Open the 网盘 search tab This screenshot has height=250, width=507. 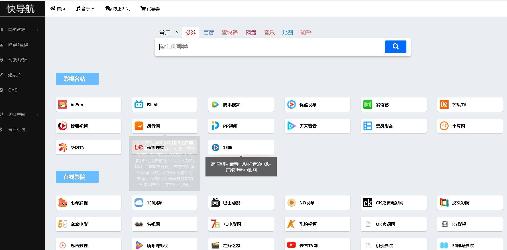[251, 32]
